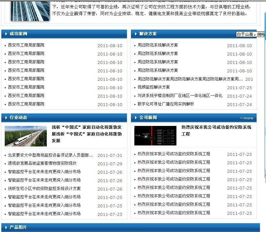
Task: Open the black security diagram thumbnail
Action: pyautogui.click(x=155, y=135)
